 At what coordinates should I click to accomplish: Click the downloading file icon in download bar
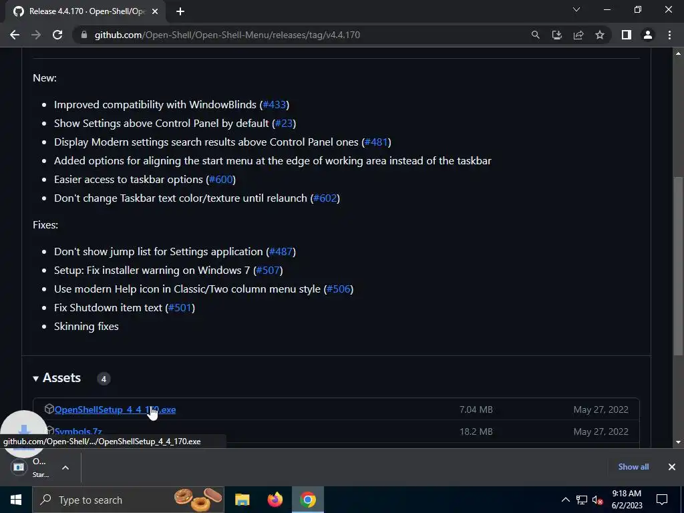19,468
